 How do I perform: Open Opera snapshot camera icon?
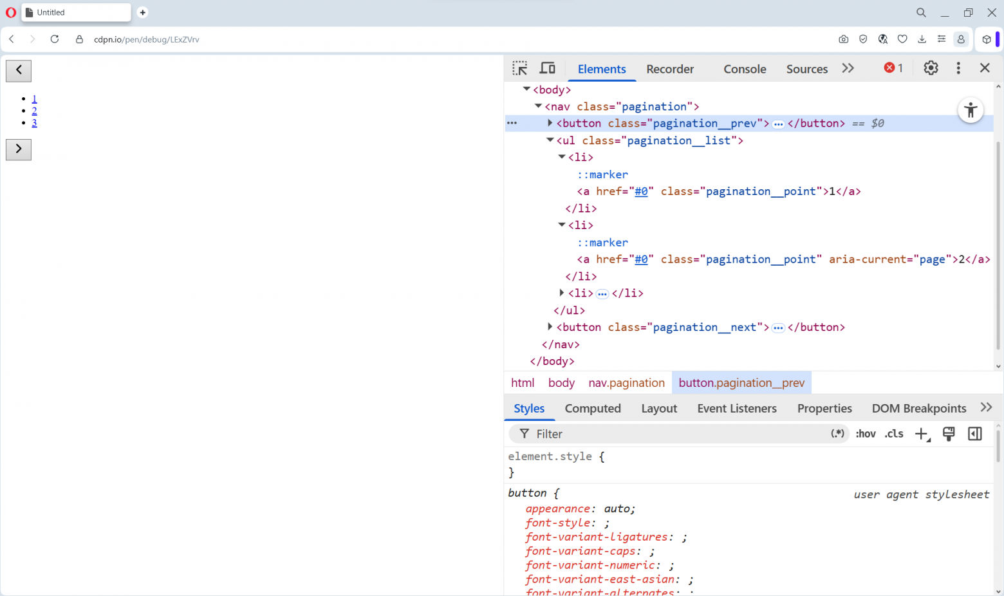click(844, 39)
